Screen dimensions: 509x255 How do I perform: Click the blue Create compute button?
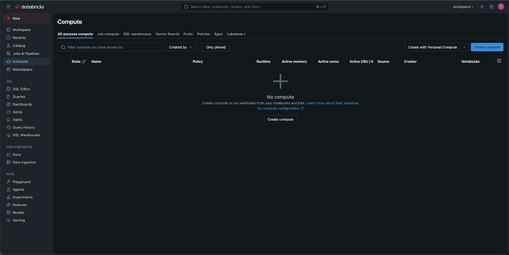click(x=487, y=47)
